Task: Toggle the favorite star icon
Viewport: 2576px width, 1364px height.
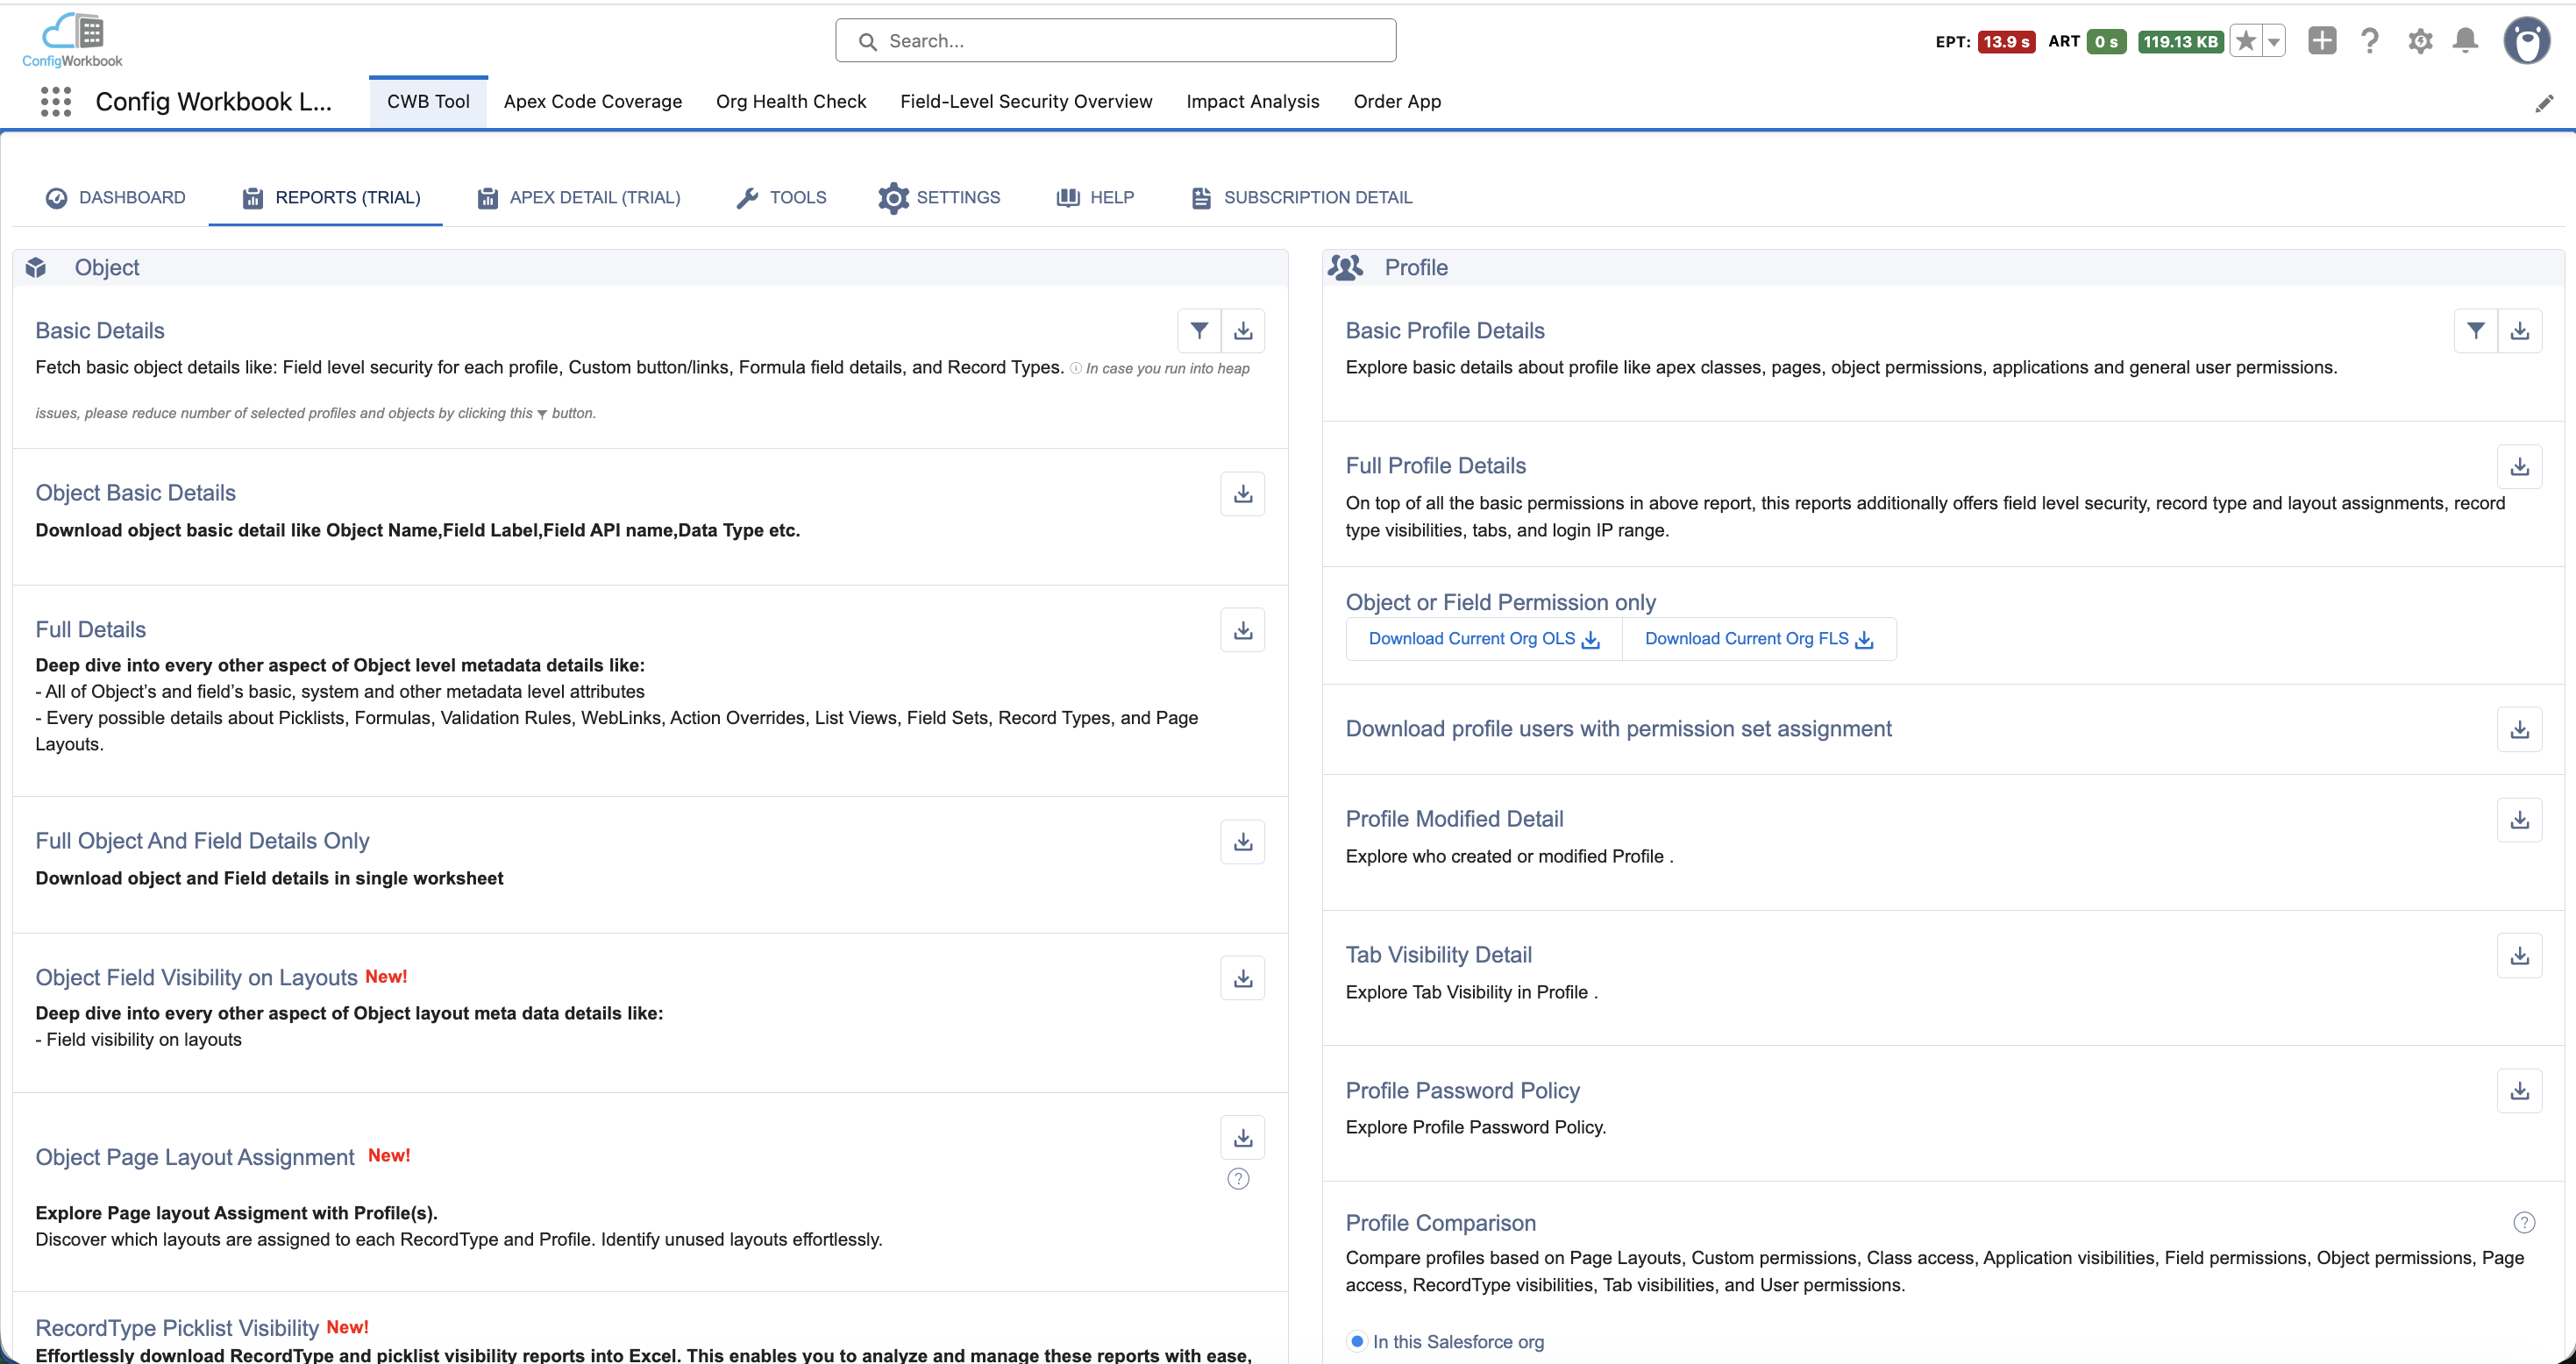Action: [x=2246, y=41]
